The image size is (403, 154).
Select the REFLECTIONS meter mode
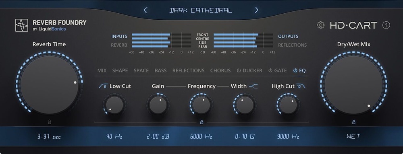292,45
